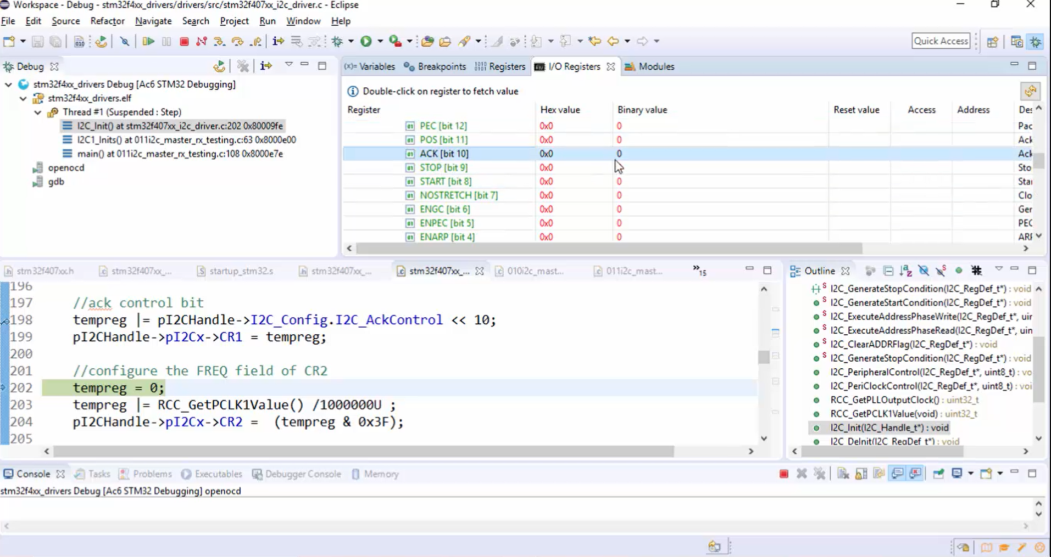Screen dimensions: 1051x557
Task: Click the Debug bug icon in the toolbar
Action: point(337,41)
